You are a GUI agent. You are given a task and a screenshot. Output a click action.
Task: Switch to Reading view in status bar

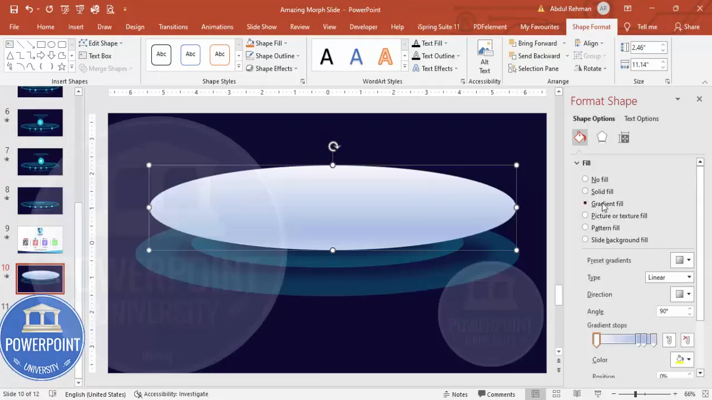point(577,394)
